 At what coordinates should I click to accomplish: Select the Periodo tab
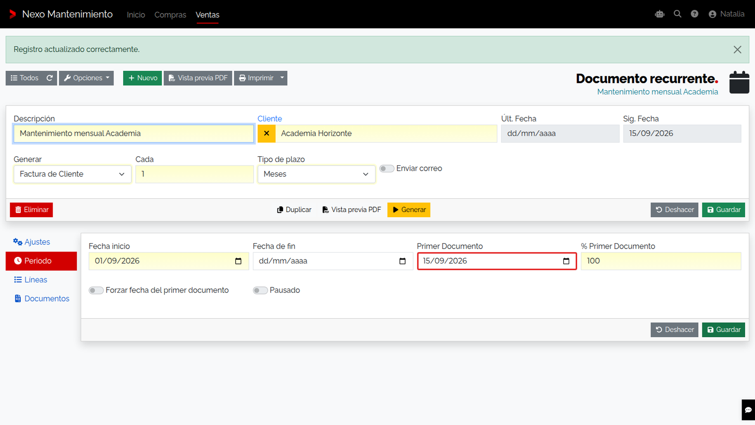pos(41,261)
